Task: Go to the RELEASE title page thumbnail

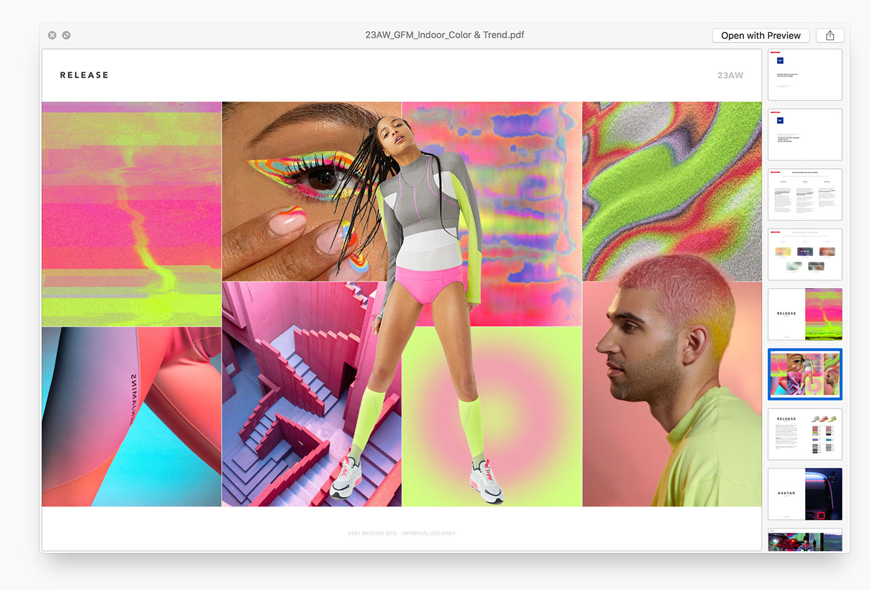Action: click(x=804, y=314)
